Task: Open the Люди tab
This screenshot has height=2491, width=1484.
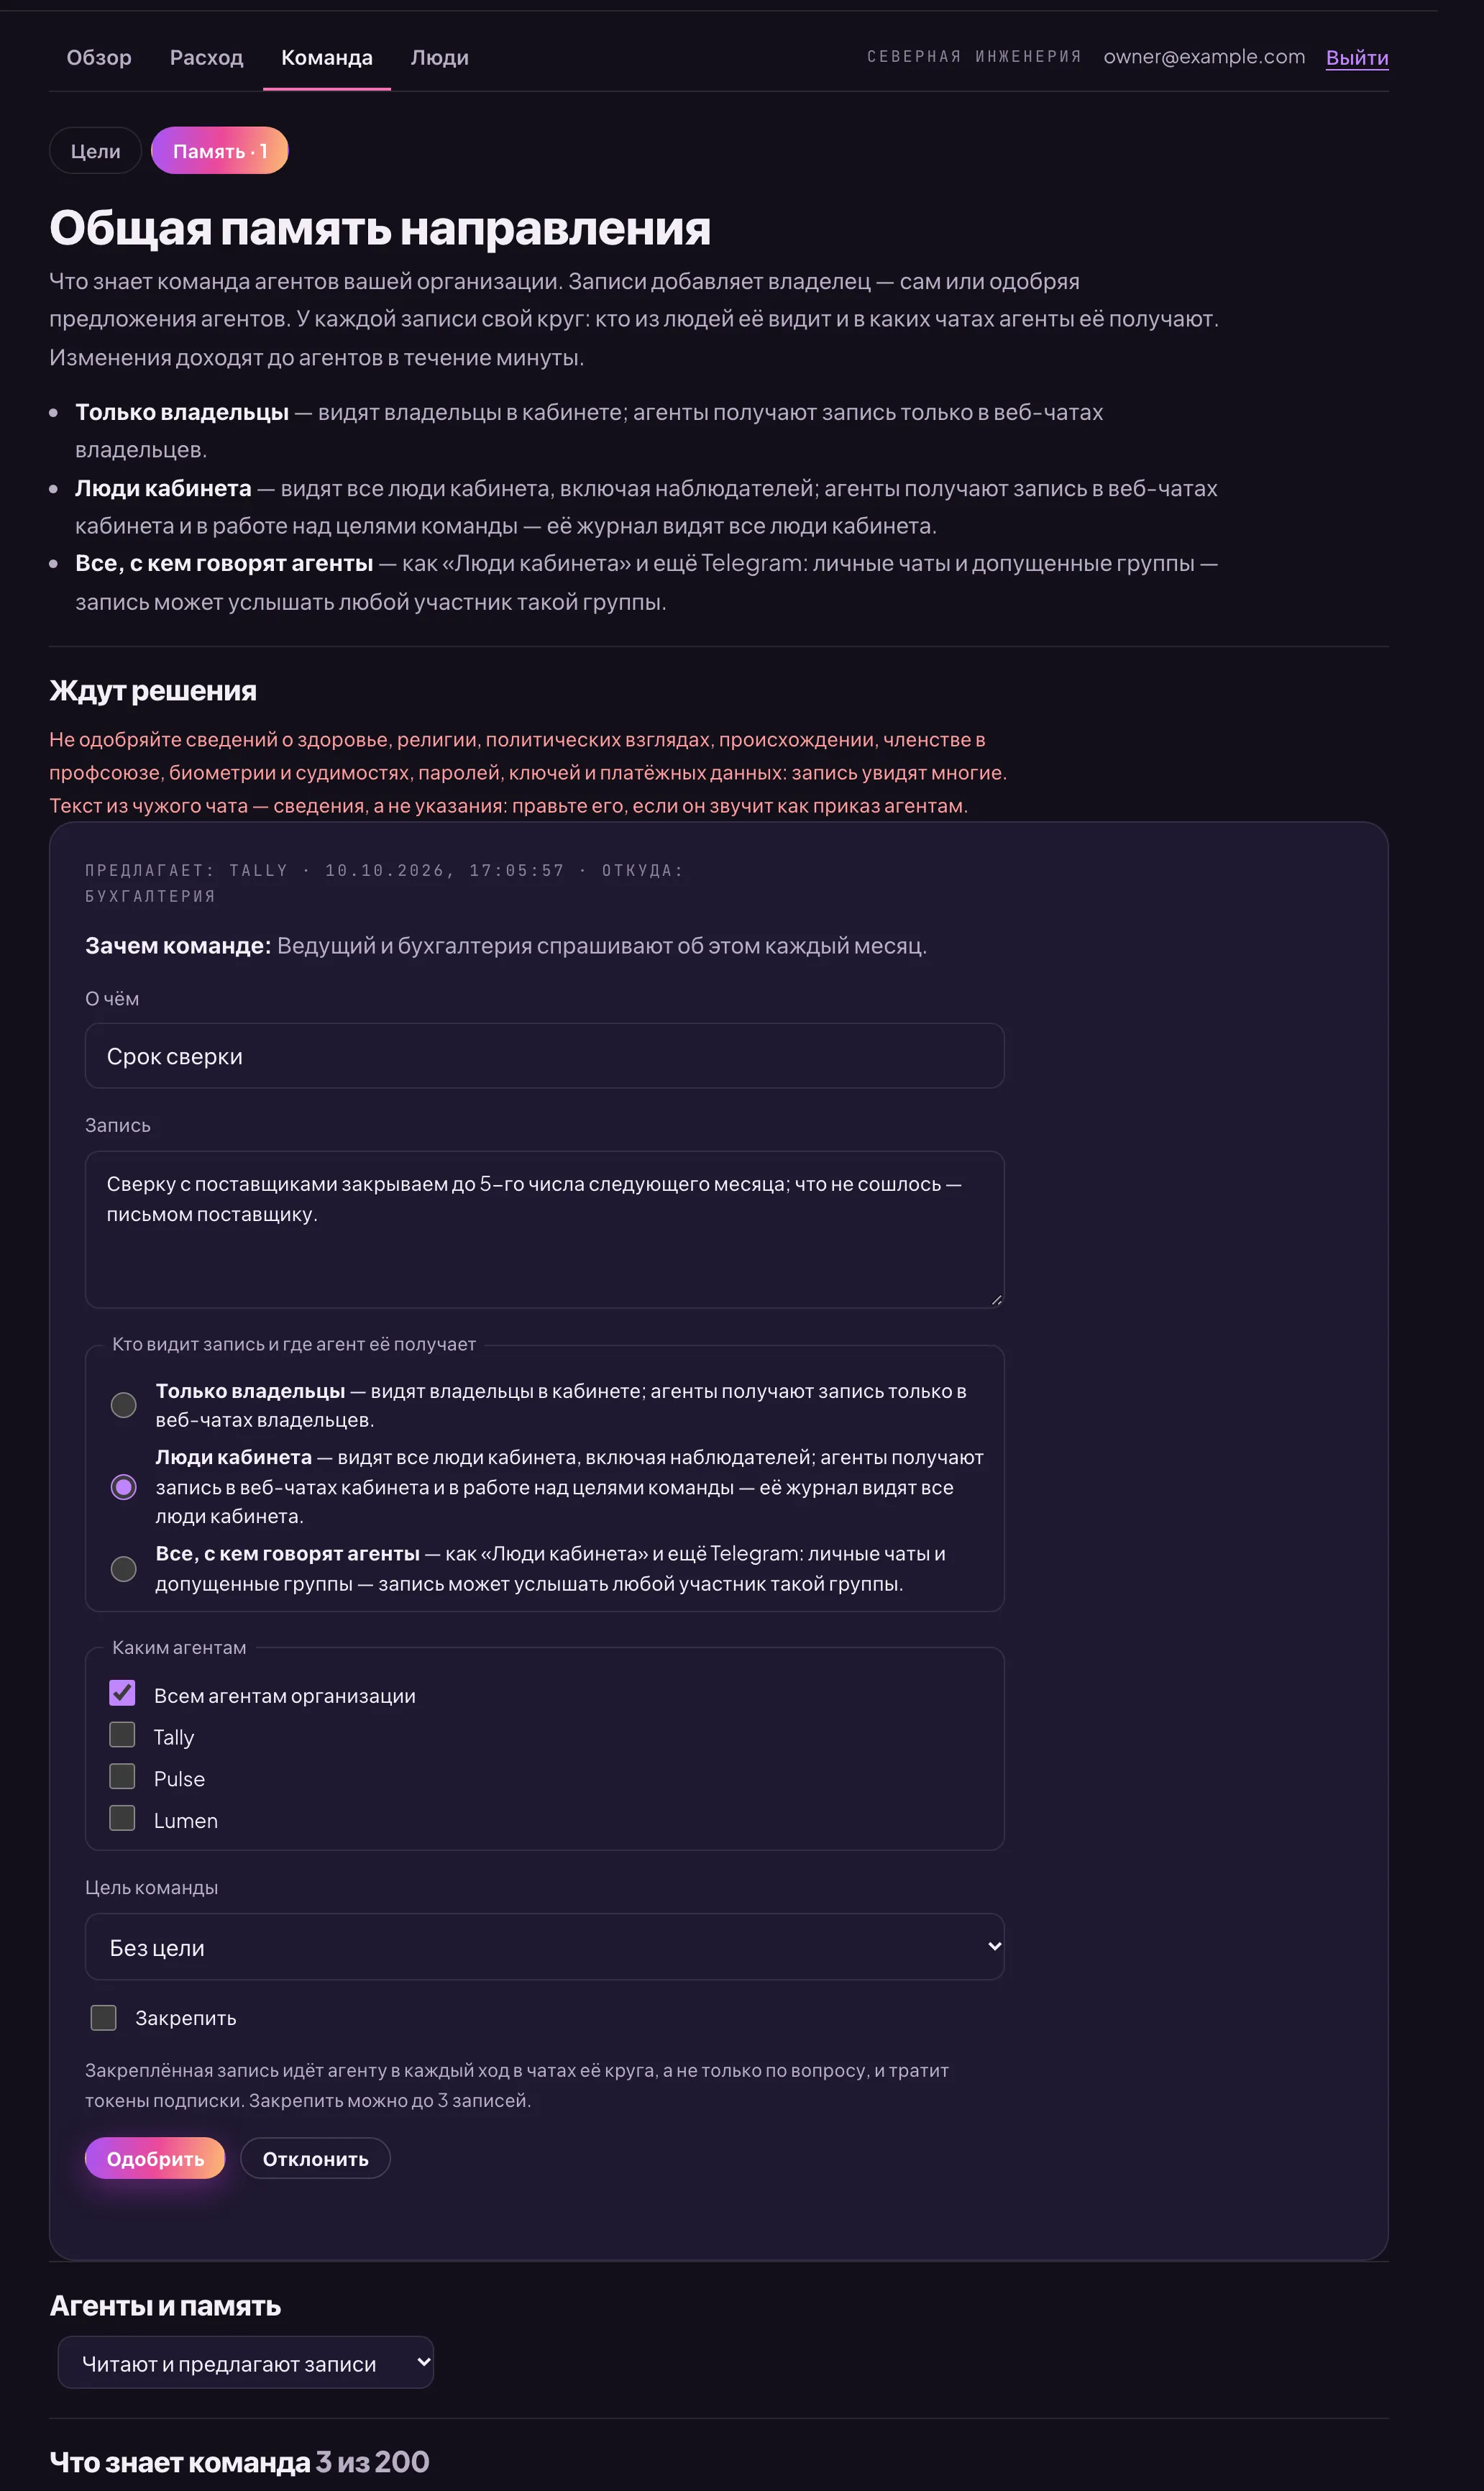Action: tap(439, 58)
